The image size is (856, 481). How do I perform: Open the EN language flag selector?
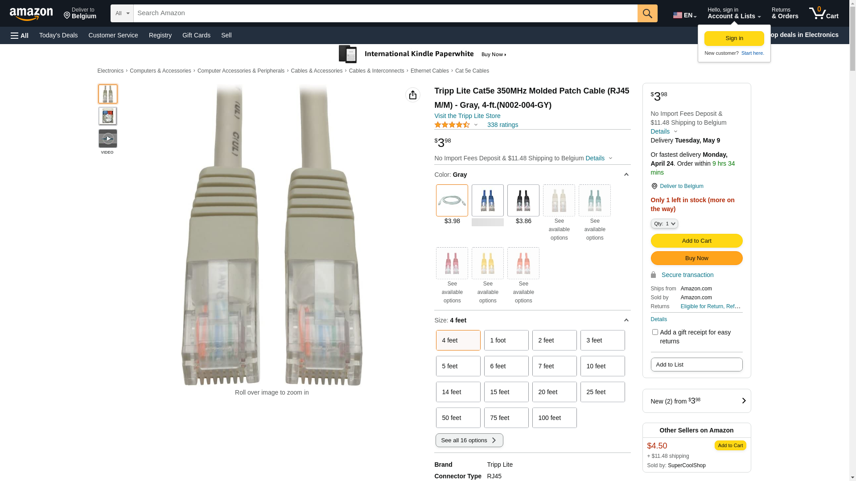684,15
